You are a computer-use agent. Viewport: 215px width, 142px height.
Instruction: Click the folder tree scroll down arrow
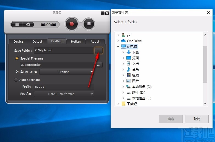(205, 103)
